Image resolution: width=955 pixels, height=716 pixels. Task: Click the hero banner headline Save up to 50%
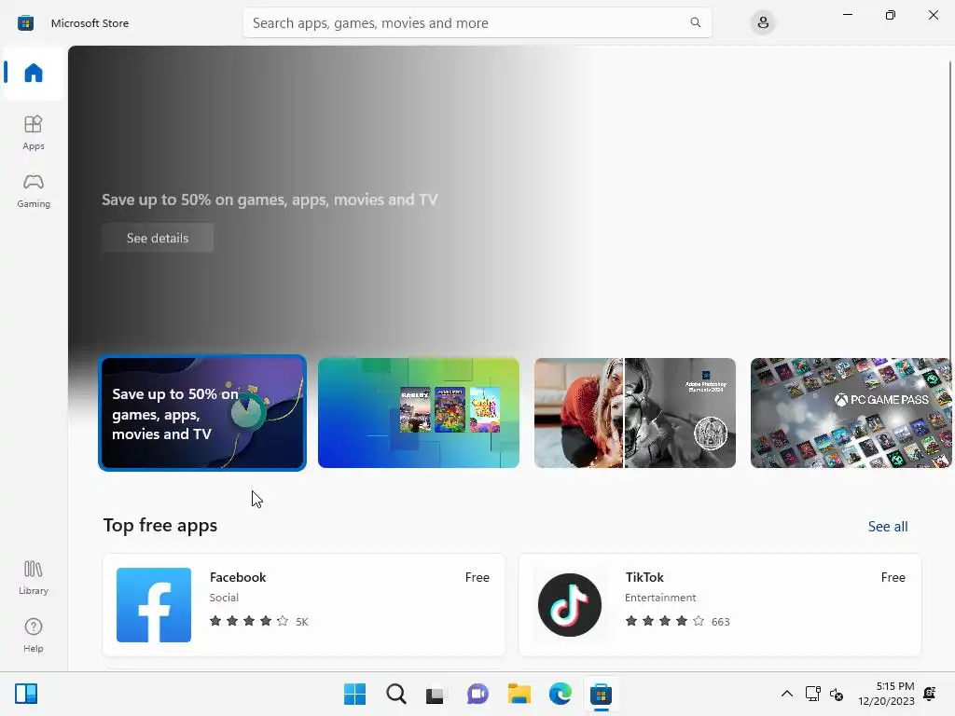(270, 200)
